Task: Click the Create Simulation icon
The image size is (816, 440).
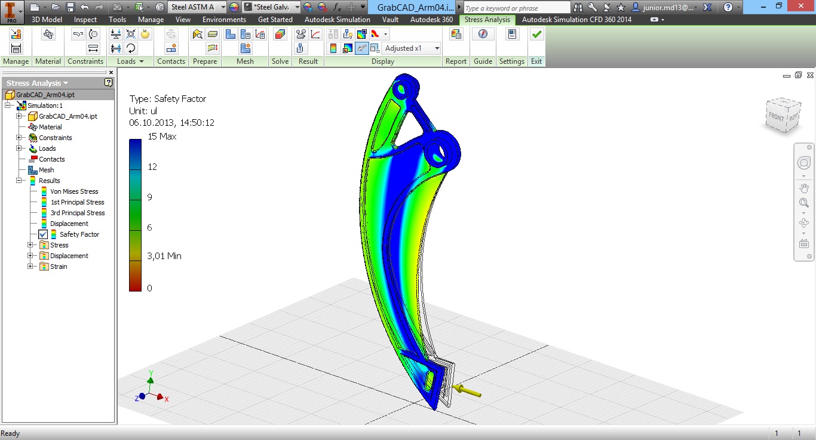Action: tap(16, 35)
